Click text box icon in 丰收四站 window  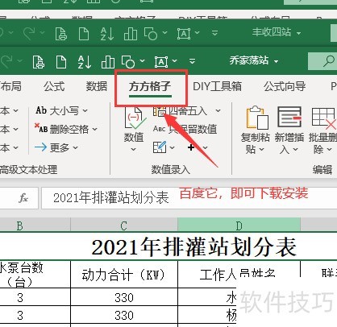(184, 34)
